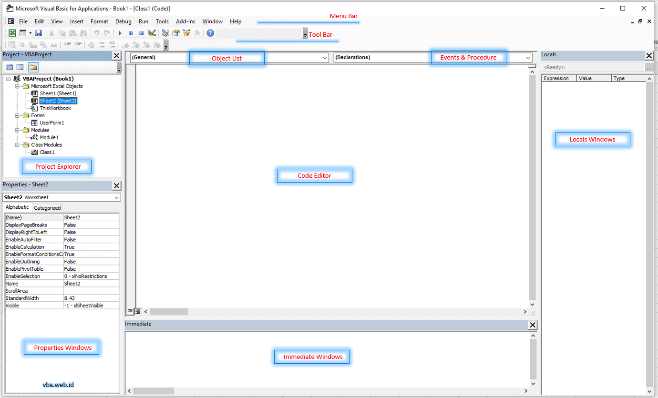Select Module1 in the project tree
658x398 pixels.
tap(49, 137)
